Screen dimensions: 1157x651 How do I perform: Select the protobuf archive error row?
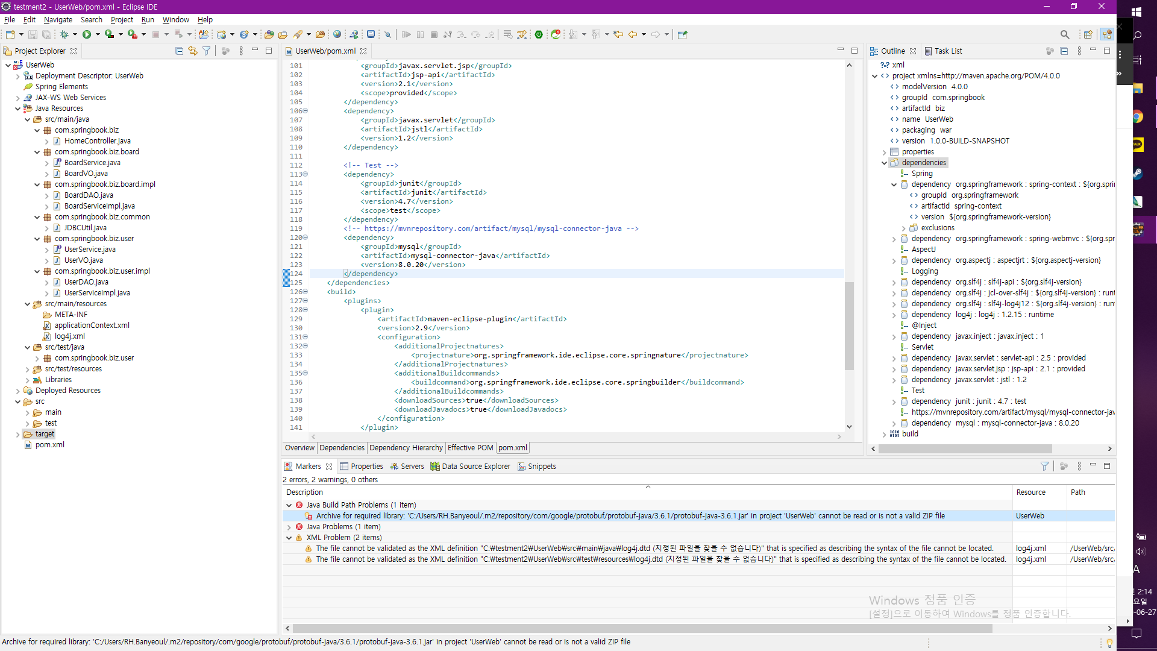(698, 516)
